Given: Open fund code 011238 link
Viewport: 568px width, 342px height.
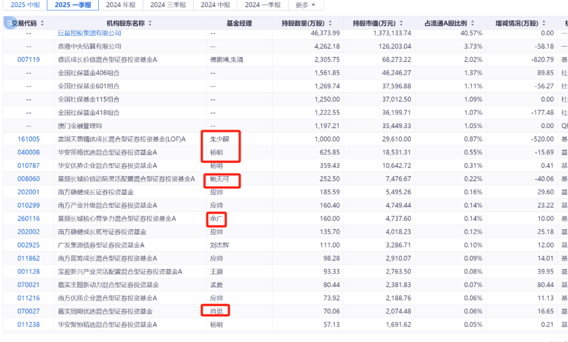Looking at the screenshot, I should click(x=28, y=325).
